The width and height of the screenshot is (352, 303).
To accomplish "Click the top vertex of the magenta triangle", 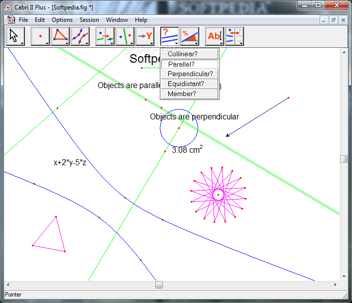I will (56, 216).
